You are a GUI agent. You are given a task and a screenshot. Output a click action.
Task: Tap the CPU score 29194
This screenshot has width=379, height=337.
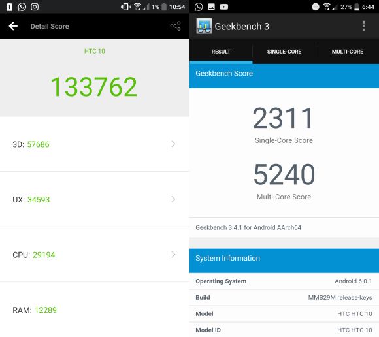coord(44,255)
